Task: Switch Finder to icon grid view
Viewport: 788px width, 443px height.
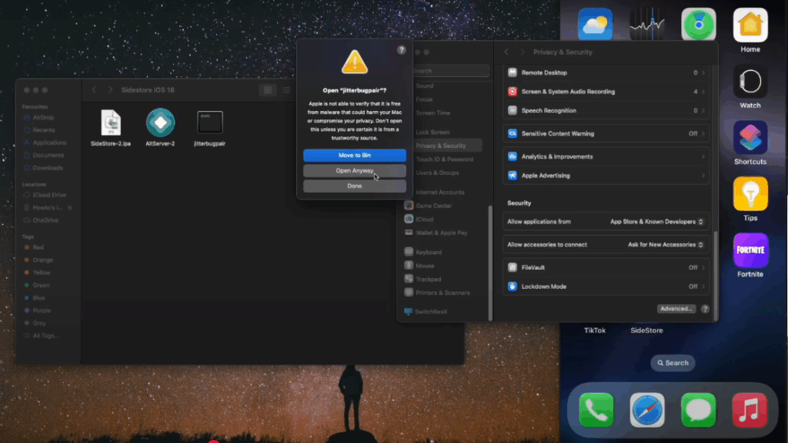Action: pyautogui.click(x=267, y=90)
